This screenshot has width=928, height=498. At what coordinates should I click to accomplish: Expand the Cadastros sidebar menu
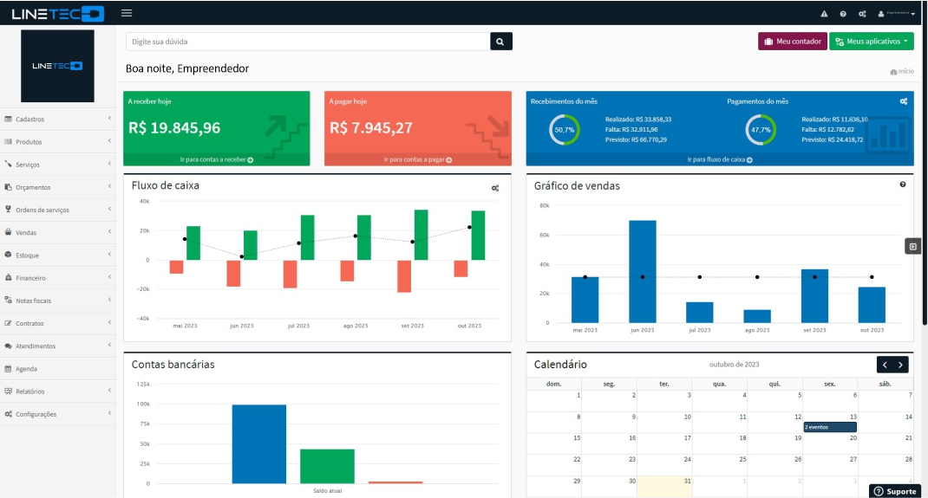[57, 120]
